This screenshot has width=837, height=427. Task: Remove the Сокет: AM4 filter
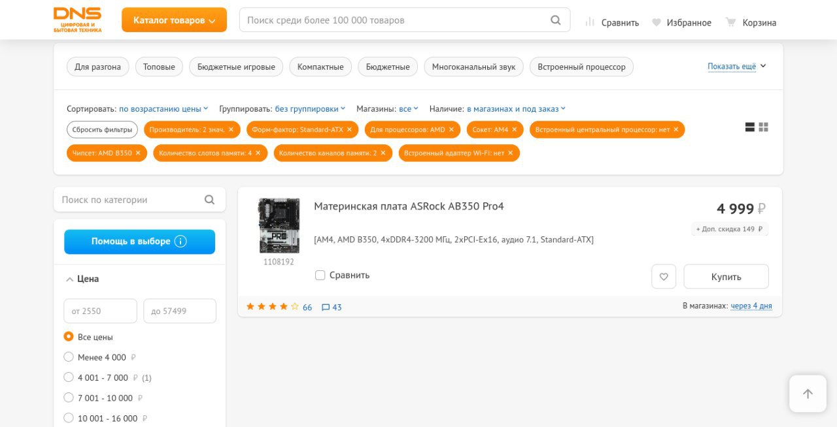(514, 129)
